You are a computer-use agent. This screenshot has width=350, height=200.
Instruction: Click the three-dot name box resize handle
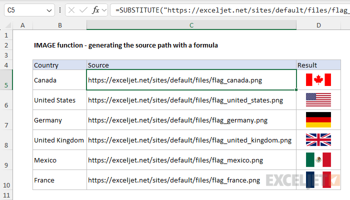(60, 10)
